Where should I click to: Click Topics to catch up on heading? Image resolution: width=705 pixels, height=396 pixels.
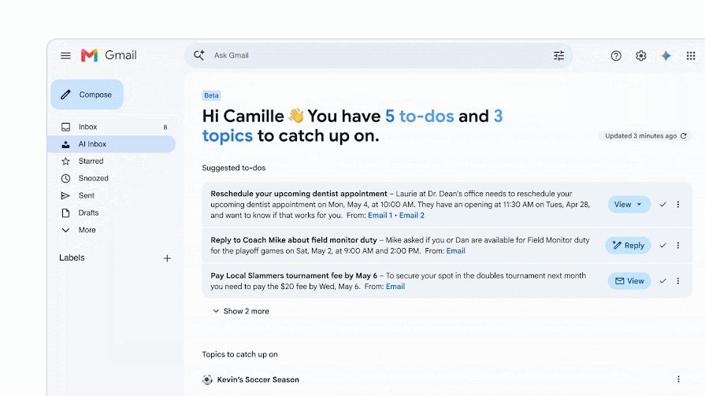tap(239, 354)
